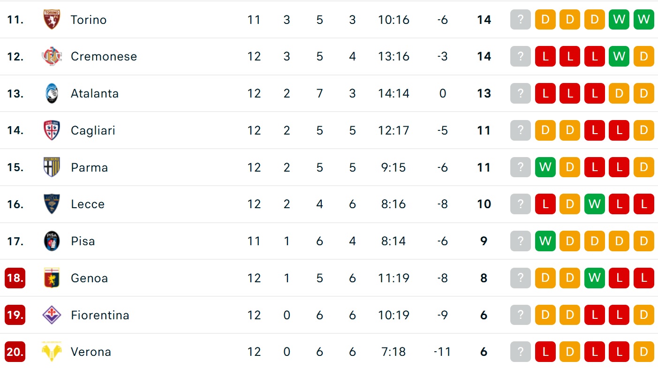The image size is (658, 369).
Task: Click the Cremonese team logo
Action: coord(52,56)
